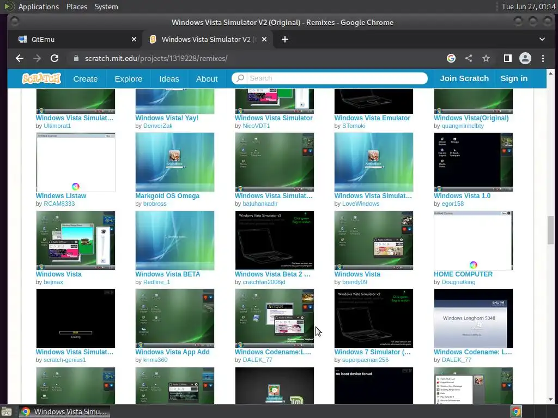Click Create in the Scratch navigation

click(86, 79)
